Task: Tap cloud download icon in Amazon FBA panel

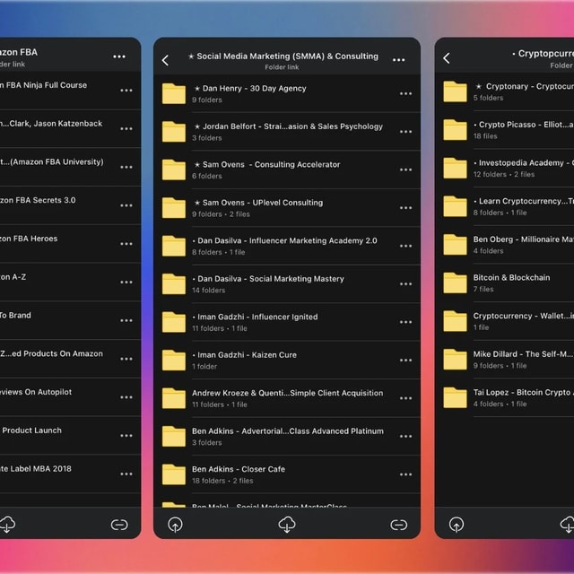Action: (x=7, y=525)
